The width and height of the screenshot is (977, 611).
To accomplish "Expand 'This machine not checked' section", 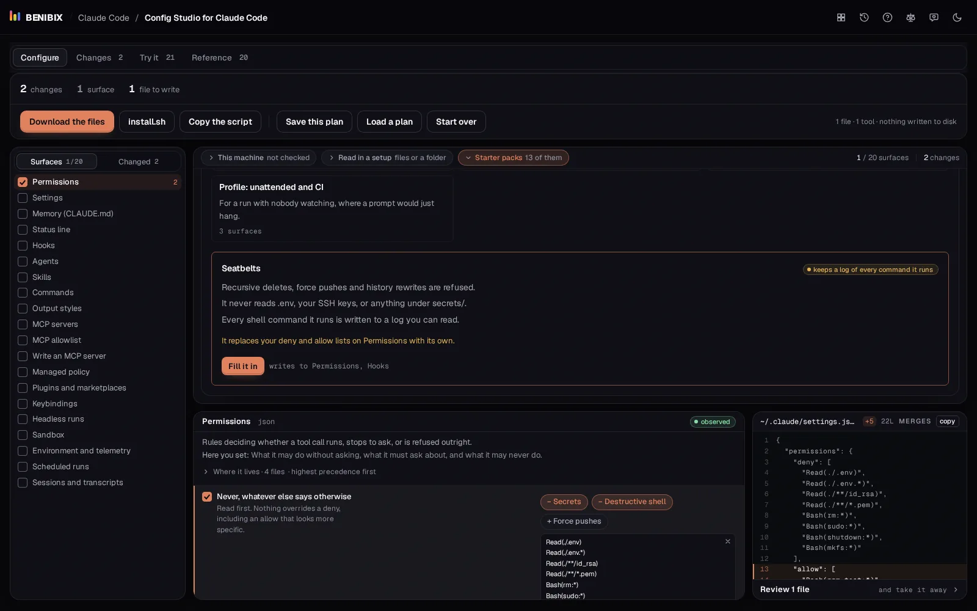I will point(258,158).
